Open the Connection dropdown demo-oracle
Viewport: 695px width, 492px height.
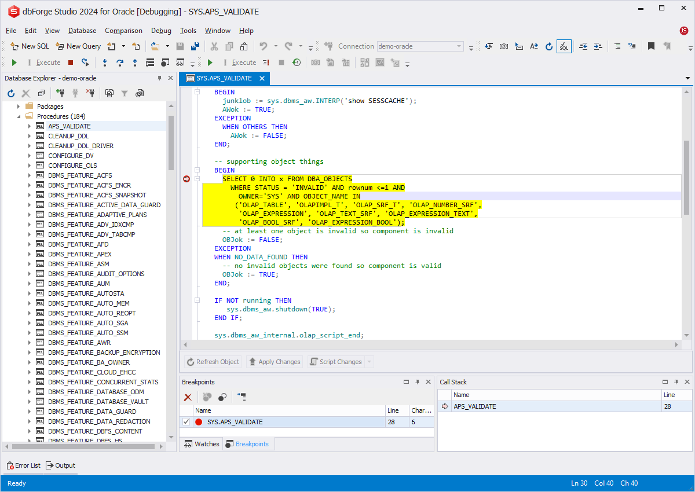point(459,46)
